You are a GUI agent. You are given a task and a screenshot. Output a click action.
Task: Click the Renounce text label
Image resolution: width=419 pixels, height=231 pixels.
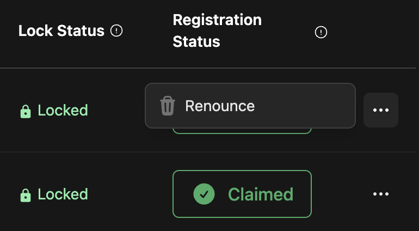click(220, 106)
